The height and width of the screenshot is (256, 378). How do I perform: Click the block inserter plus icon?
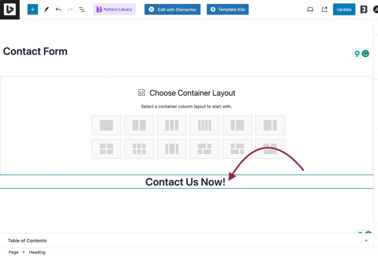coord(33,9)
